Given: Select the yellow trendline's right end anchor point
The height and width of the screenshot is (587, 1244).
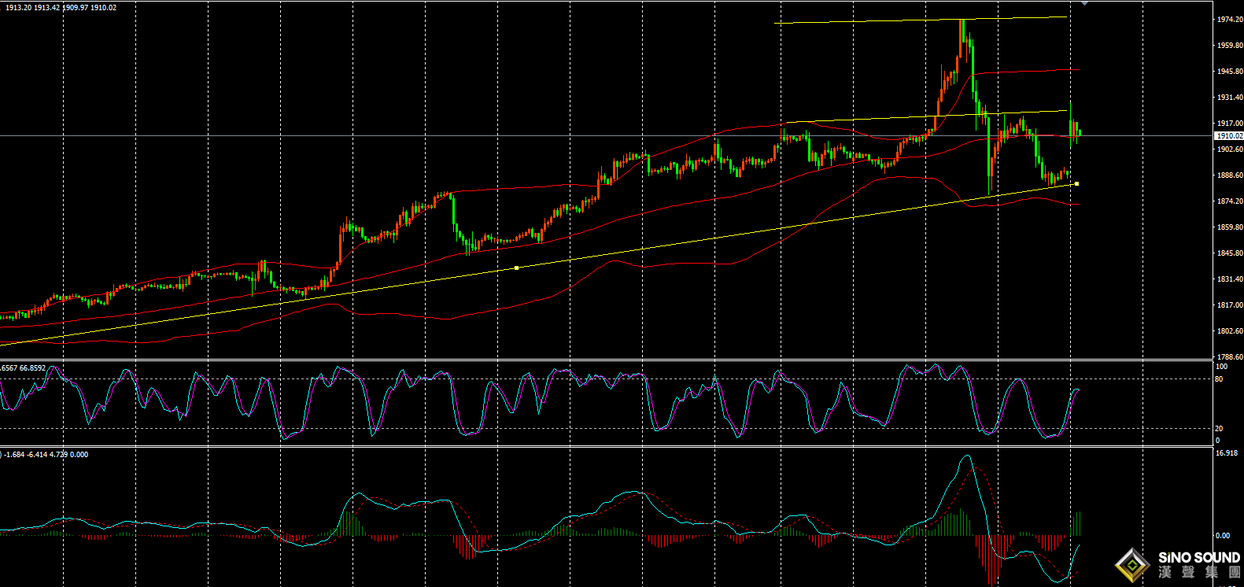Looking at the screenshot, I should (x=1076, y=183).
